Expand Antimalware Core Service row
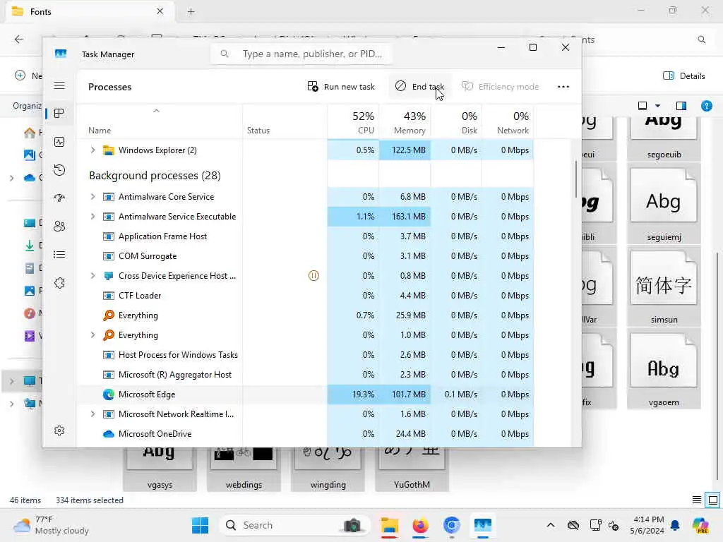Screen dimensions: 723x542 (92, 197)
